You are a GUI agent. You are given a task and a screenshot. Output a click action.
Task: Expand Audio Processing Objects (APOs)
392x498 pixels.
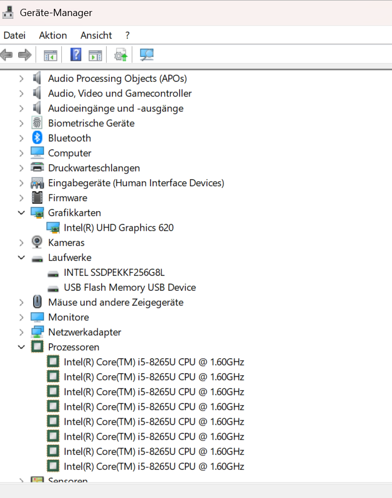[x=21, y=78]
